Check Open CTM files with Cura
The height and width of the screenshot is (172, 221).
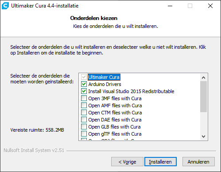84,113
